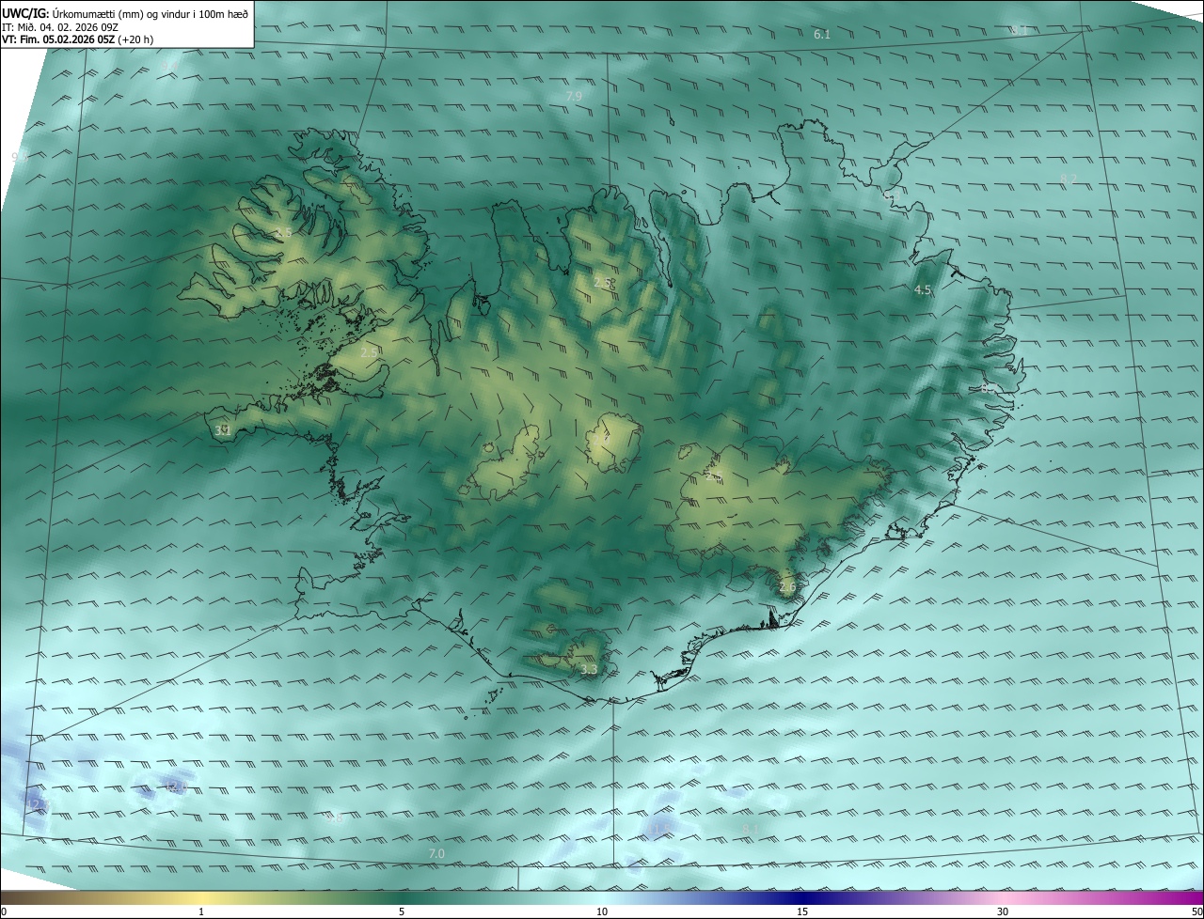The image size is (1204, 919).
Task: Click the 0 tick label on the color scale
Action: tap(4, 911)
